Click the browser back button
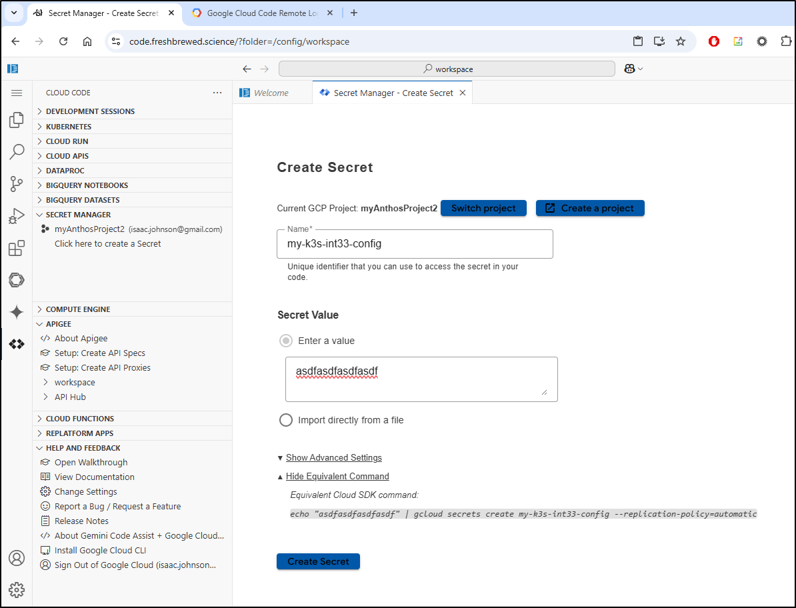Image resolution: width=796 pixels, height=608 pixels. click(x=16, y=41)
